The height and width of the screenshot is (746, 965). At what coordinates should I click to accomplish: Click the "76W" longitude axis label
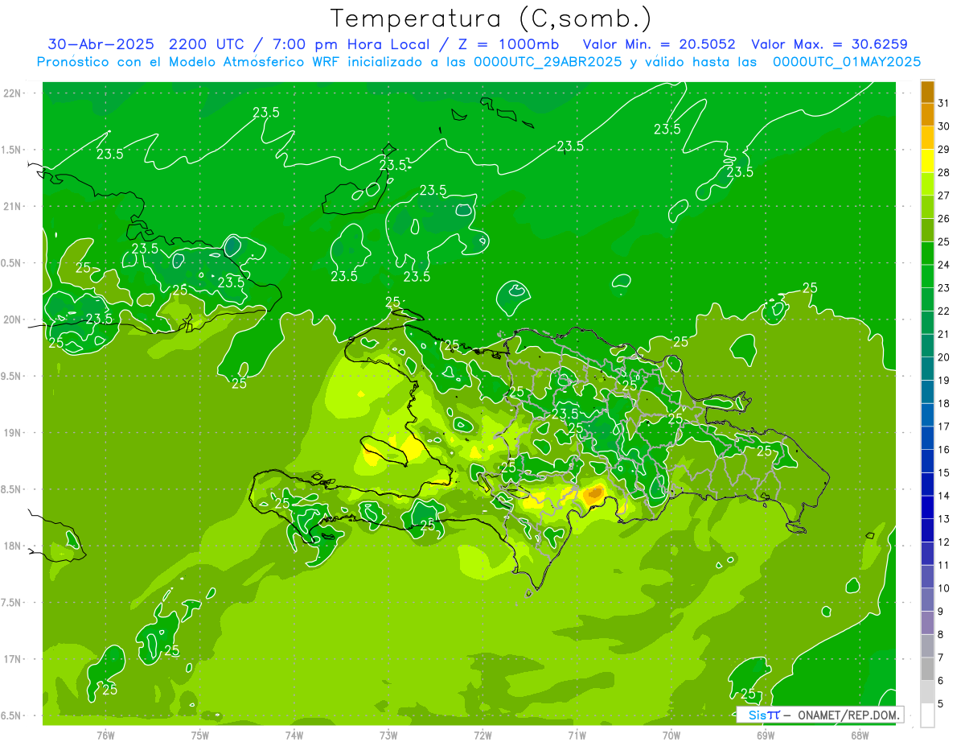pyautogui.click(x=105, y=735)
